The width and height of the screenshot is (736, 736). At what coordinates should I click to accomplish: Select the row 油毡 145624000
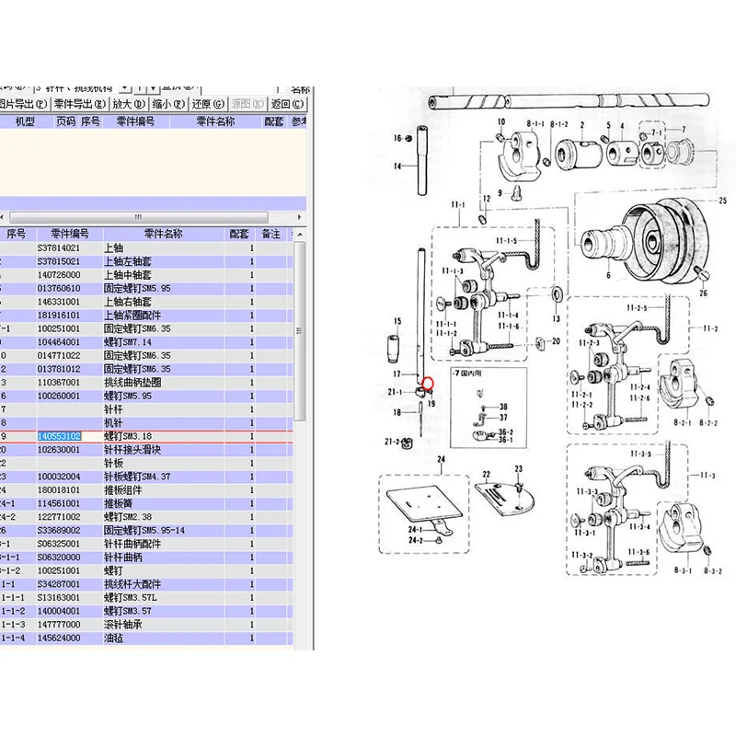pos(146,638)
